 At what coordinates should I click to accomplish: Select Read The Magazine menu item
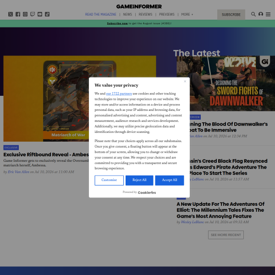tap(101, 14)
